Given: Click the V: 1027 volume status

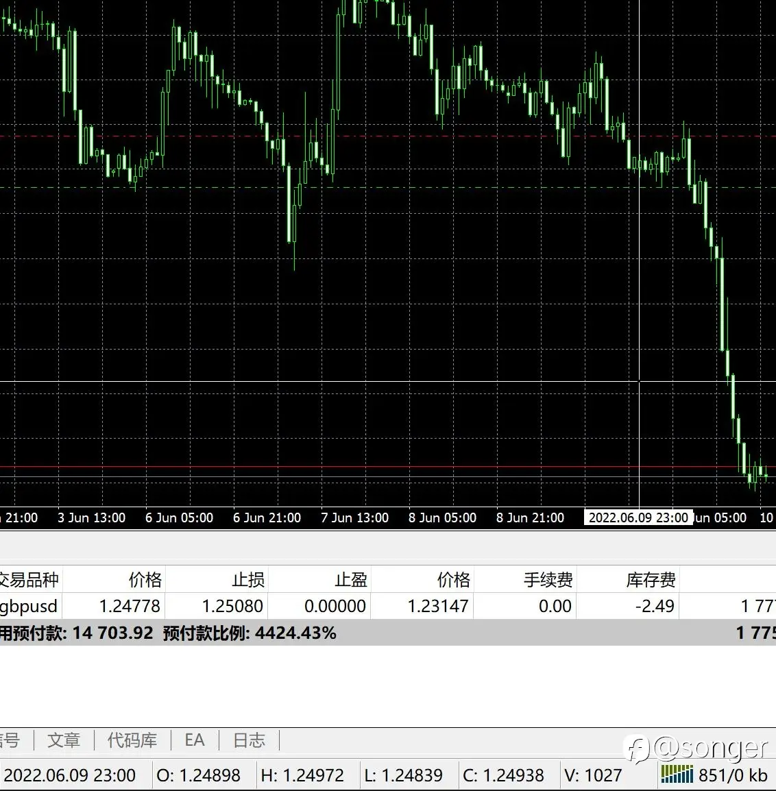Looking at the screenshot, I should 594,775.
